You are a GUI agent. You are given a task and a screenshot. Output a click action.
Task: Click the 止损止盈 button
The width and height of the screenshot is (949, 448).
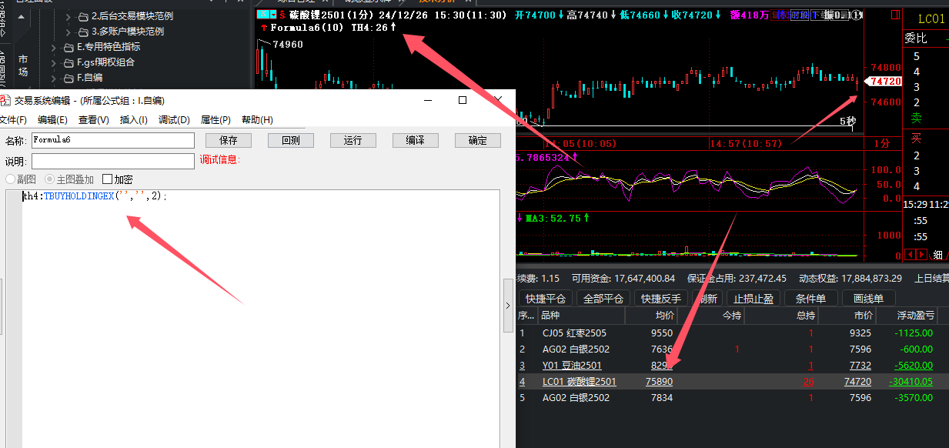pyautogui.click(x=754, y=299)
